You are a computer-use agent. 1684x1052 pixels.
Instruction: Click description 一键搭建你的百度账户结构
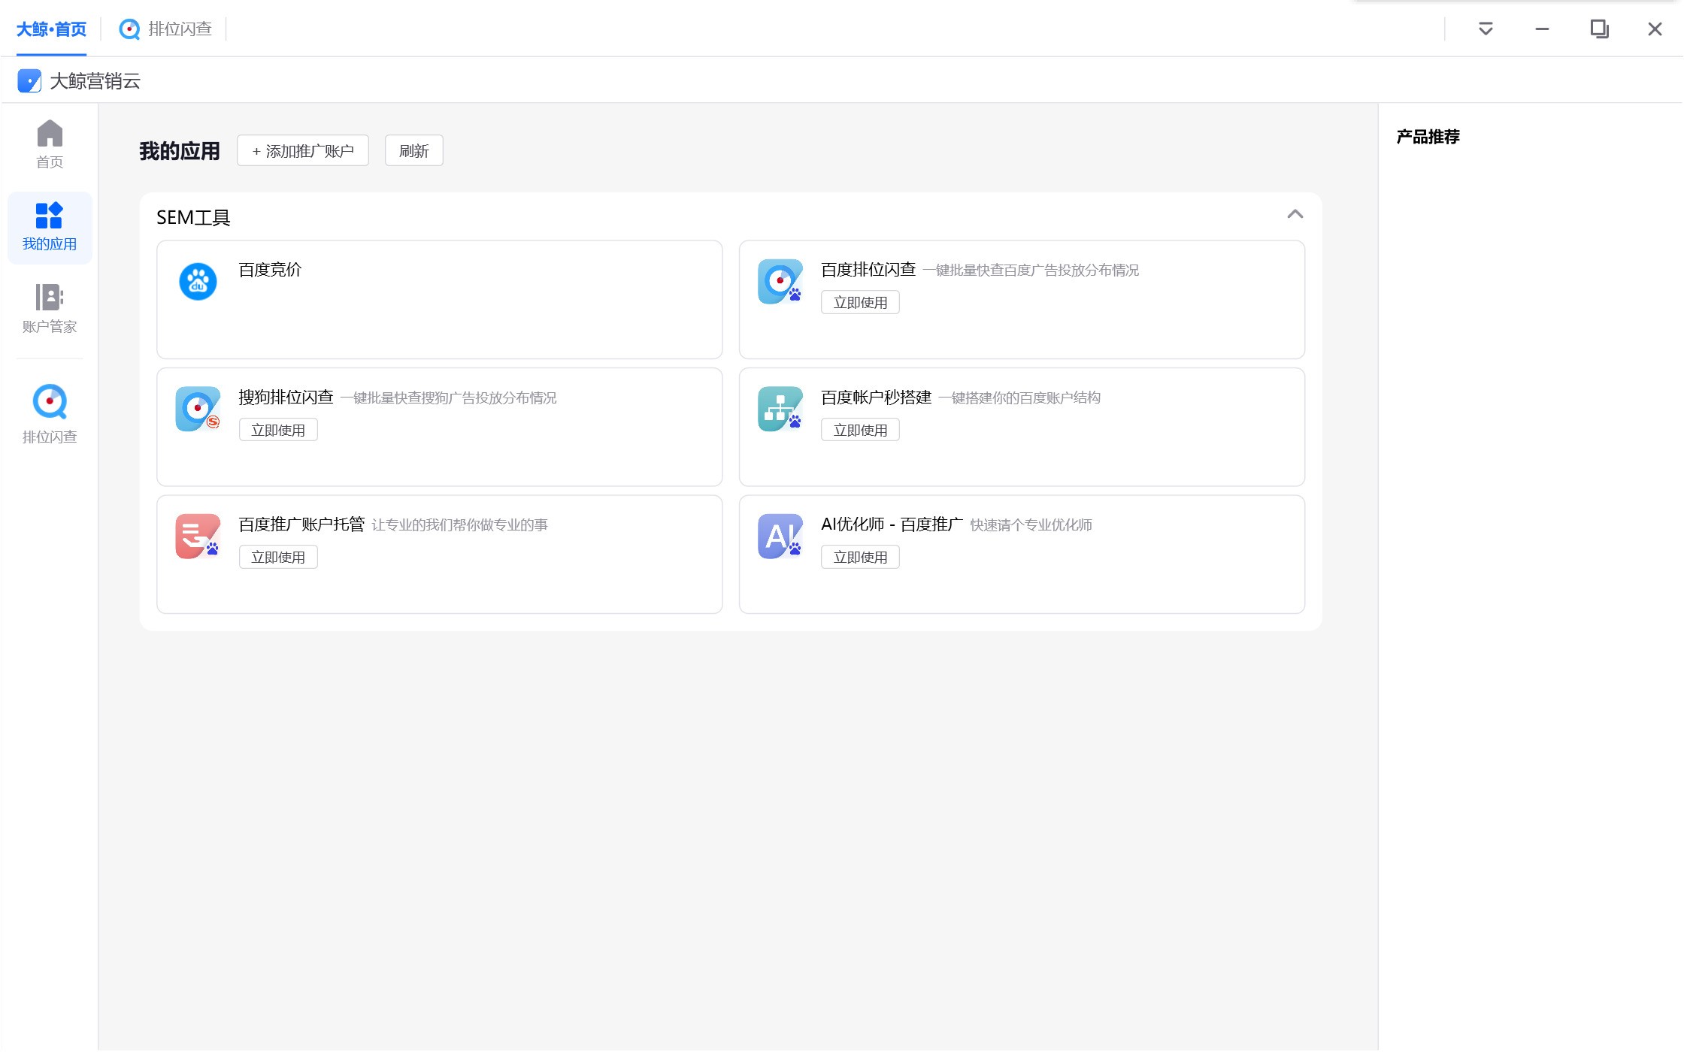click(x=1019, y=398)
